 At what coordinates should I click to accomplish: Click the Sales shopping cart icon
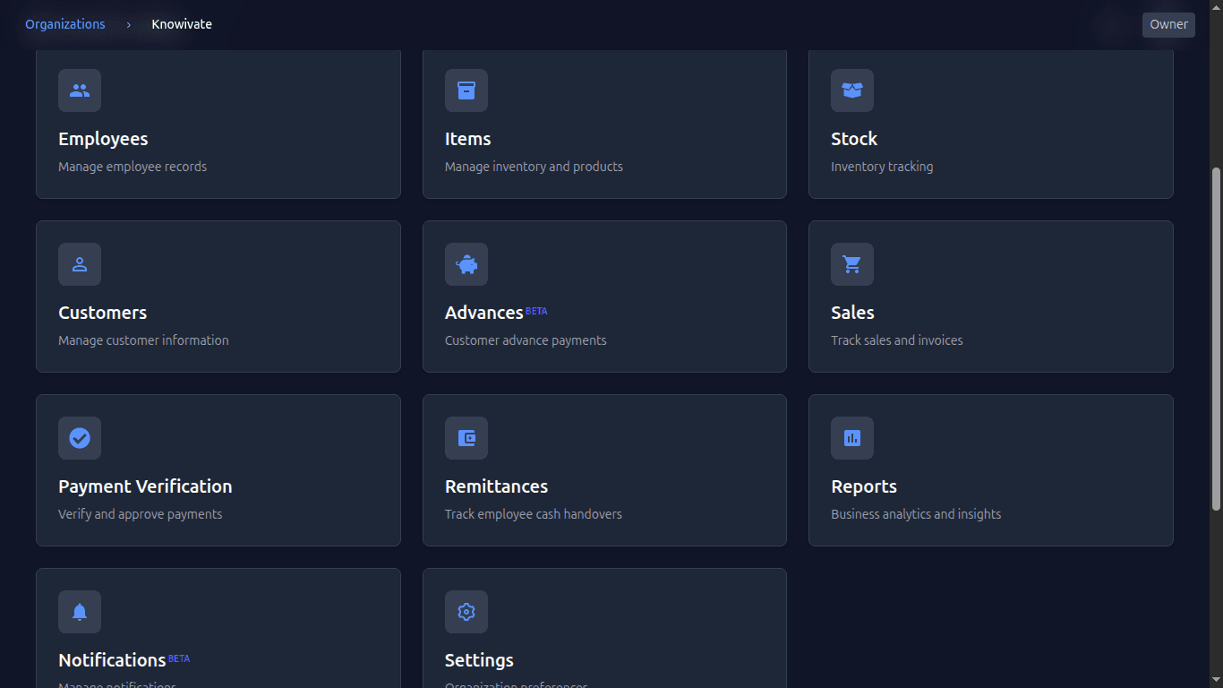[x=852, y=264]
